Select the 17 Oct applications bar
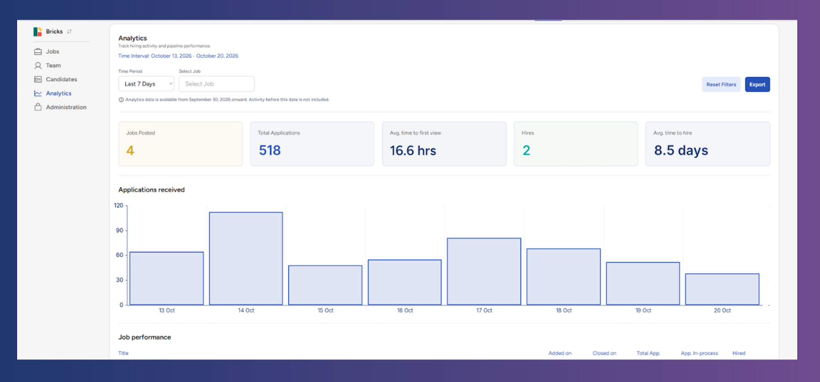This screenshot has width=820, height=382. (x=484, y=271)
